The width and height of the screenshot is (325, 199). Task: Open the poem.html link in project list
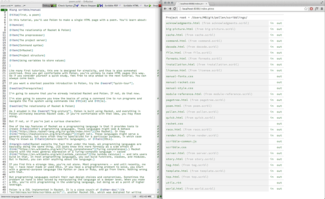tap(174, 106)
